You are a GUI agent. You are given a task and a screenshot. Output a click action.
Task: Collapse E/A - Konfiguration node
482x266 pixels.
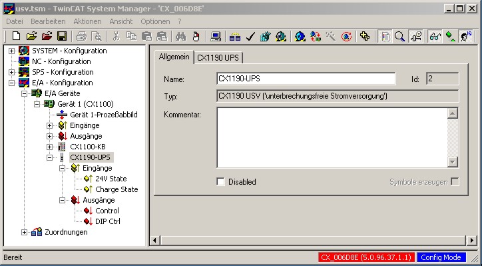(x=11, y=83)
